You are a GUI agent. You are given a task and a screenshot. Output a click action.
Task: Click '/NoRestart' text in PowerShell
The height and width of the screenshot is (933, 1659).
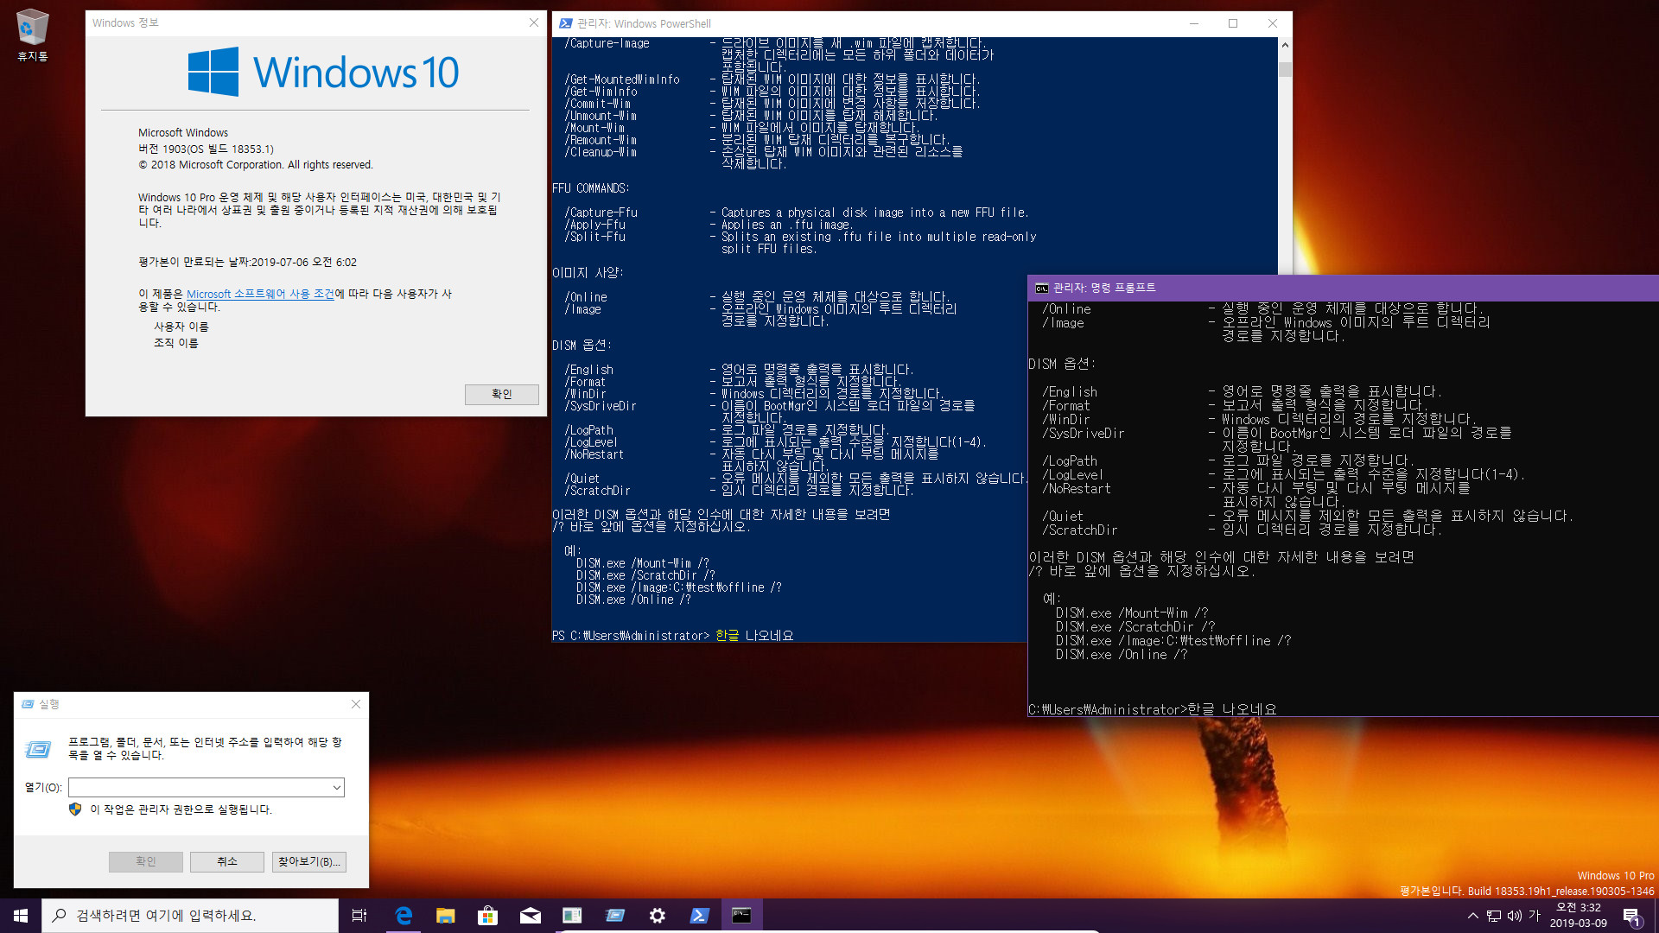(x=594, y=454)
